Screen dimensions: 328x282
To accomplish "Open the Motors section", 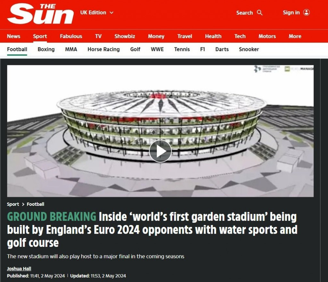I will pyautogui.click(x=267, y=36).
